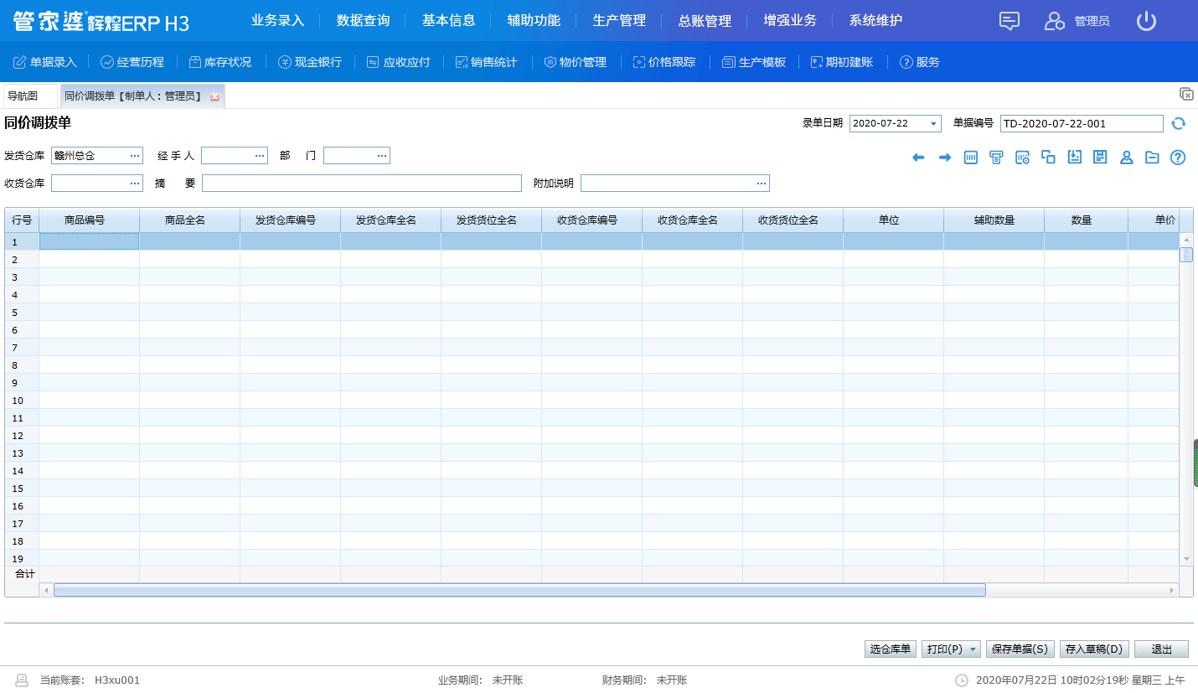Go to the next document (right arrow)
This screenshot has height=693, width=1198.
944,158
